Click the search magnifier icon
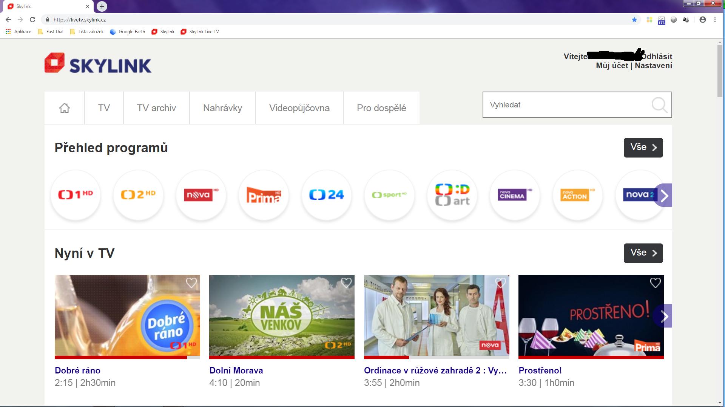The height and width of the screenshot is (407, 725). (659, 105)
